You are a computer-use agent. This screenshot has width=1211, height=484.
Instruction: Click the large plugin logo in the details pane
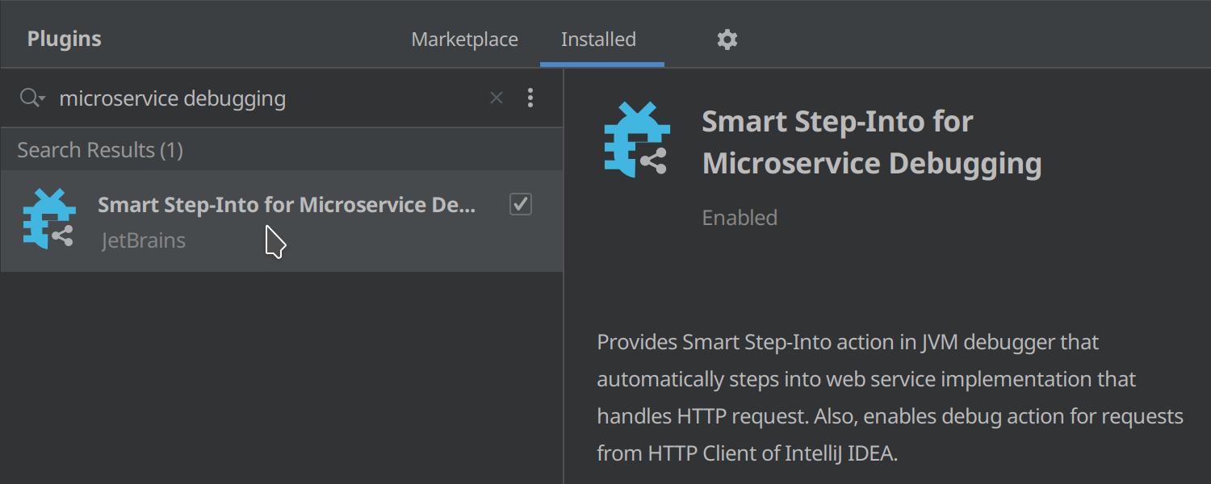637,140
